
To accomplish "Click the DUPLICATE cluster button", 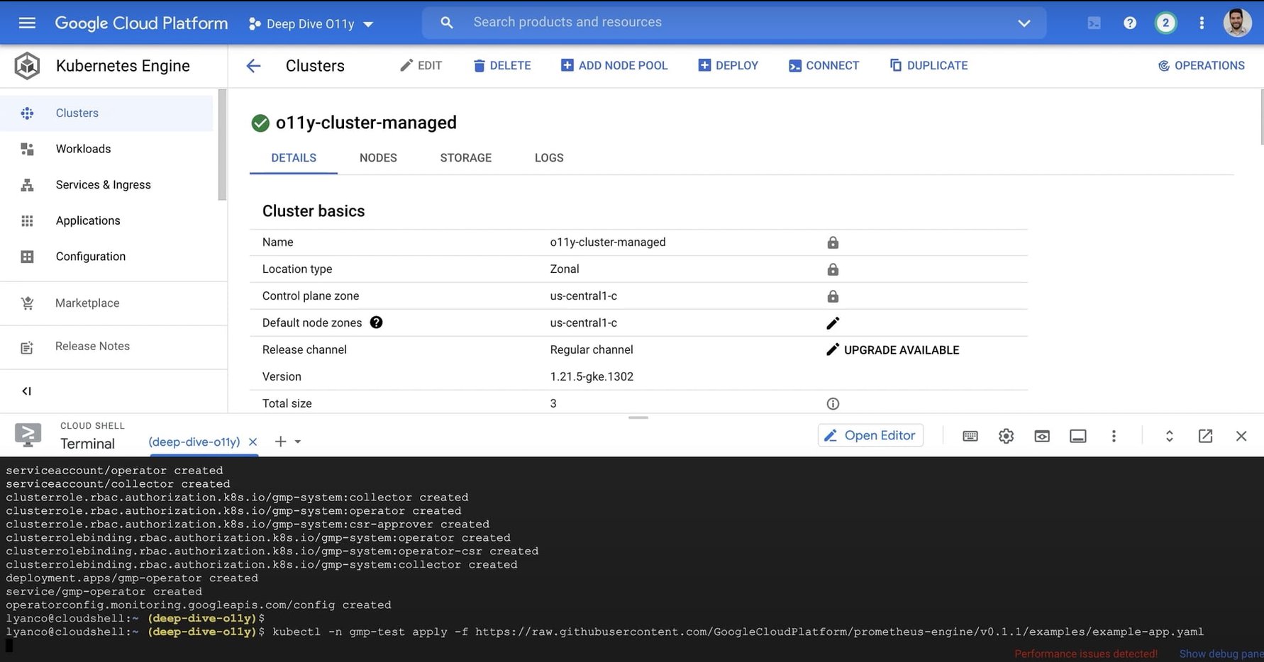I will coord(928,65).
